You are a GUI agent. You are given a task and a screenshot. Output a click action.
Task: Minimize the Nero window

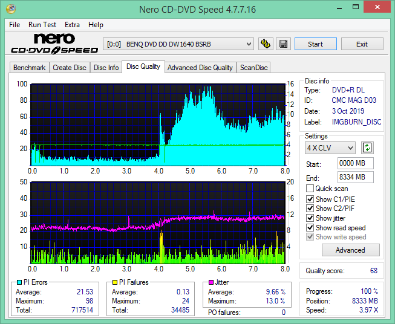coord(339,7)
